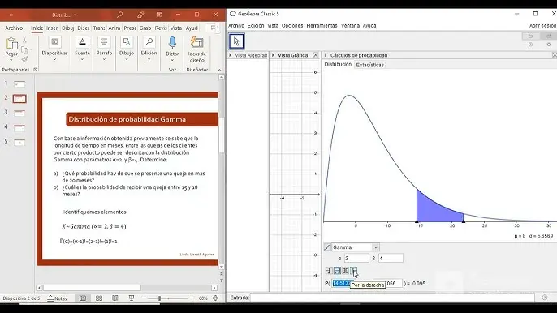Click the Cut scissors icon in Portapapeles

(24, 40)
